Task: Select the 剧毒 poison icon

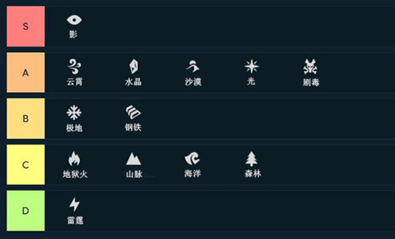Action: pos(310,67)
